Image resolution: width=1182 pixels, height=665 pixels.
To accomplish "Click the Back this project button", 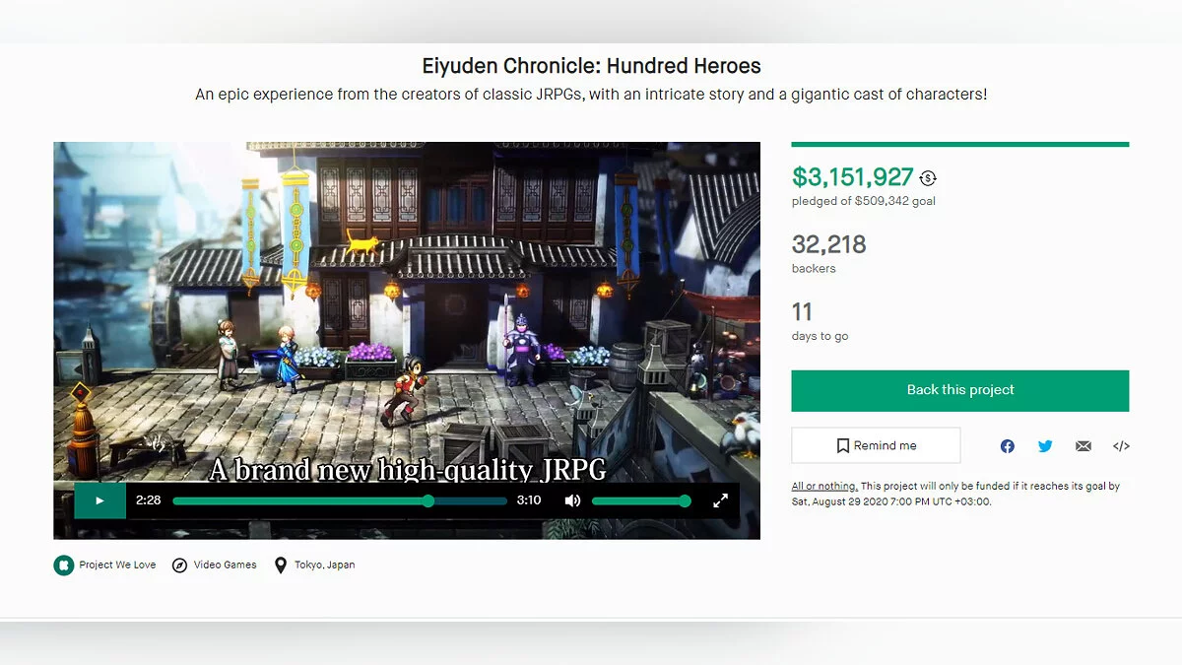I will click(960, 390).
